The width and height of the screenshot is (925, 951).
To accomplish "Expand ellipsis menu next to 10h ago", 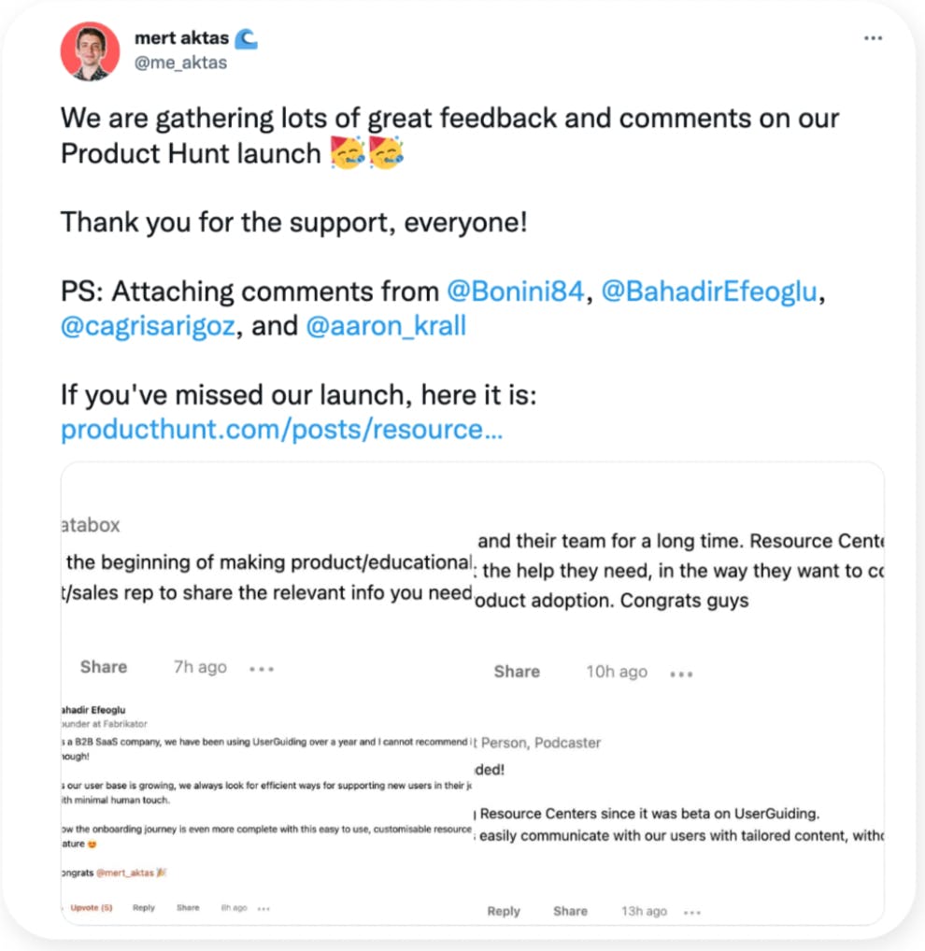I will (x=682, y=674).
